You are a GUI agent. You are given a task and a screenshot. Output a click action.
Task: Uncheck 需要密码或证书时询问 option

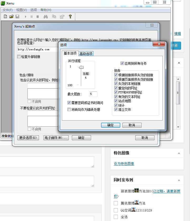point(69,103)
